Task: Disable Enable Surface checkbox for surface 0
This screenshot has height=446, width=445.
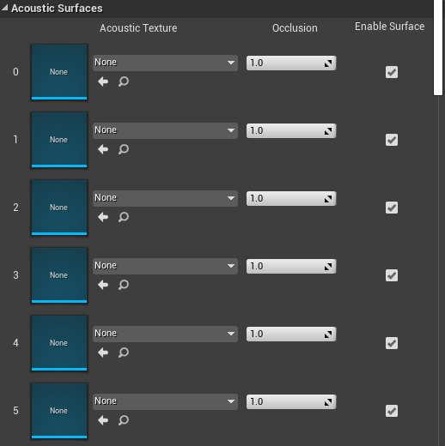Action: pyautogui.click(x=392, y=72)
